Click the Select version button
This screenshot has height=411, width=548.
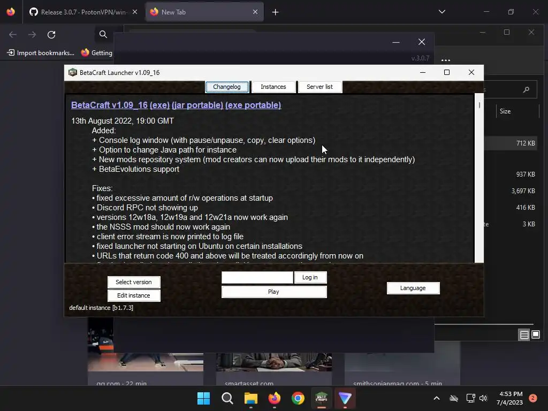(x=134, y=282)
